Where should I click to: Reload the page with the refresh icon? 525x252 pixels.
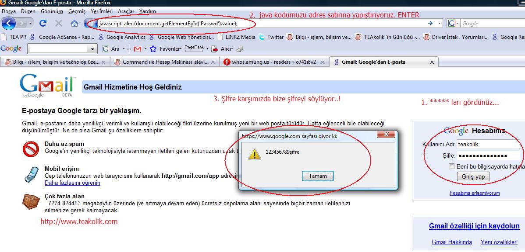[x=43, y=23]
